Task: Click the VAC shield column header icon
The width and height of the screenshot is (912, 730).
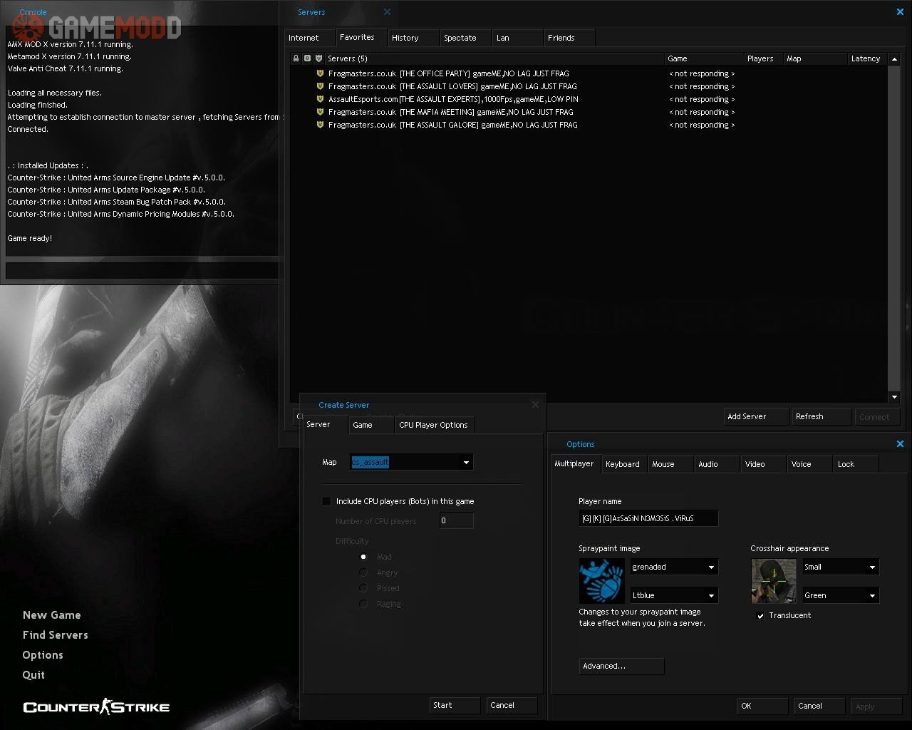Action: [318, 58]
